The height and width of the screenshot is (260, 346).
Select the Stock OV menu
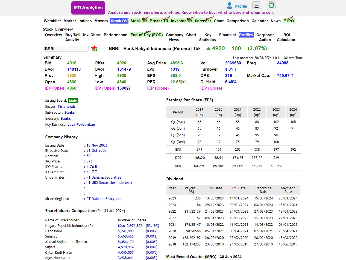[x=119, y=21]
